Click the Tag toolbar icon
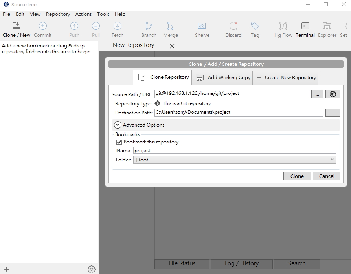The width and height of the screenshot is (351, 274). [x=255, y=26]
